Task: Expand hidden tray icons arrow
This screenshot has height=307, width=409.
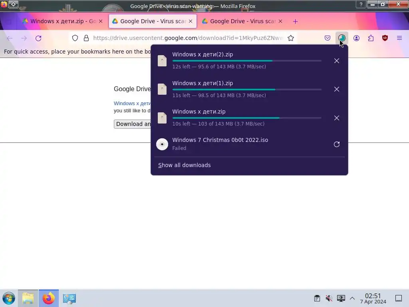Action: point(352,298)
